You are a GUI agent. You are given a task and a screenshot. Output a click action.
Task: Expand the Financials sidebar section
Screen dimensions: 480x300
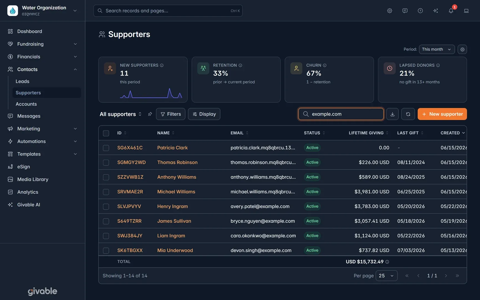42,57
